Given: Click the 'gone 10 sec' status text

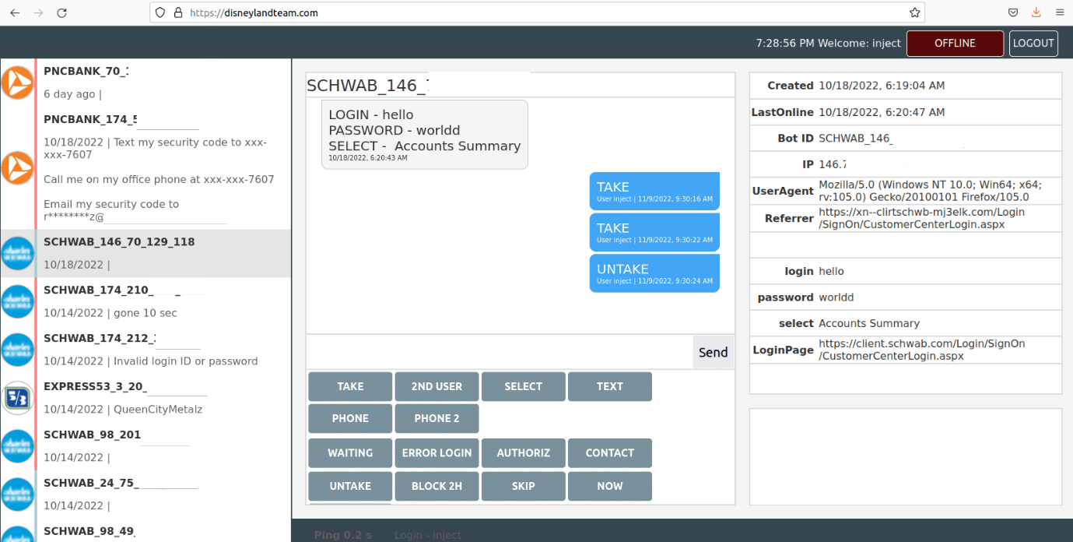Looking at the screenshot, I should click(x=146, y=313).
